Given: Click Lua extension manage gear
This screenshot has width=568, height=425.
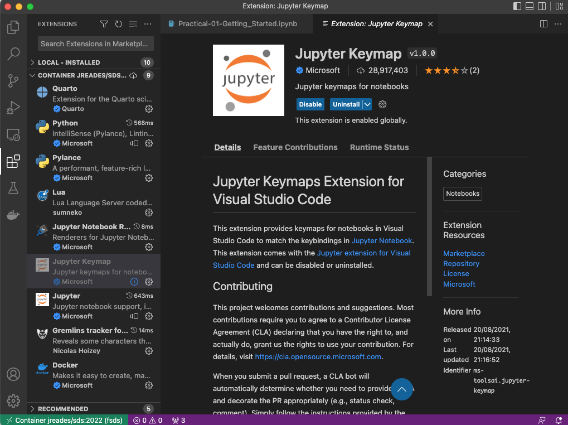Looking at the screenshot, I should [148, 212].
